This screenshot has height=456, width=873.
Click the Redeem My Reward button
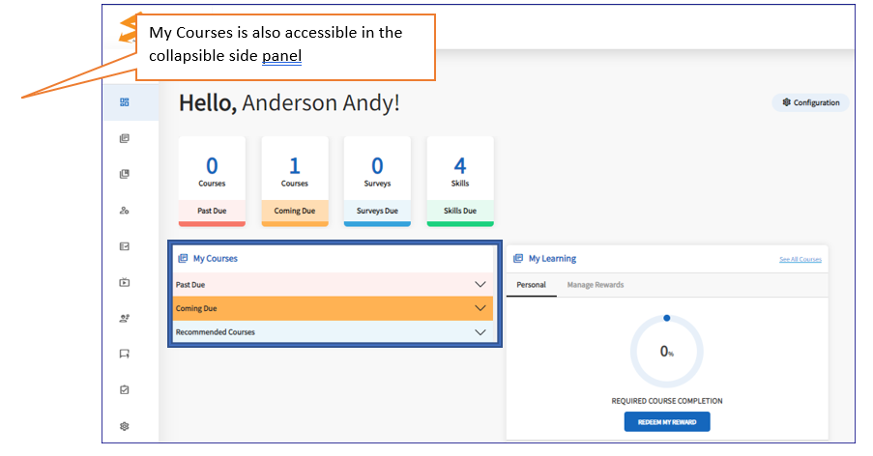[x=667, y=421]
